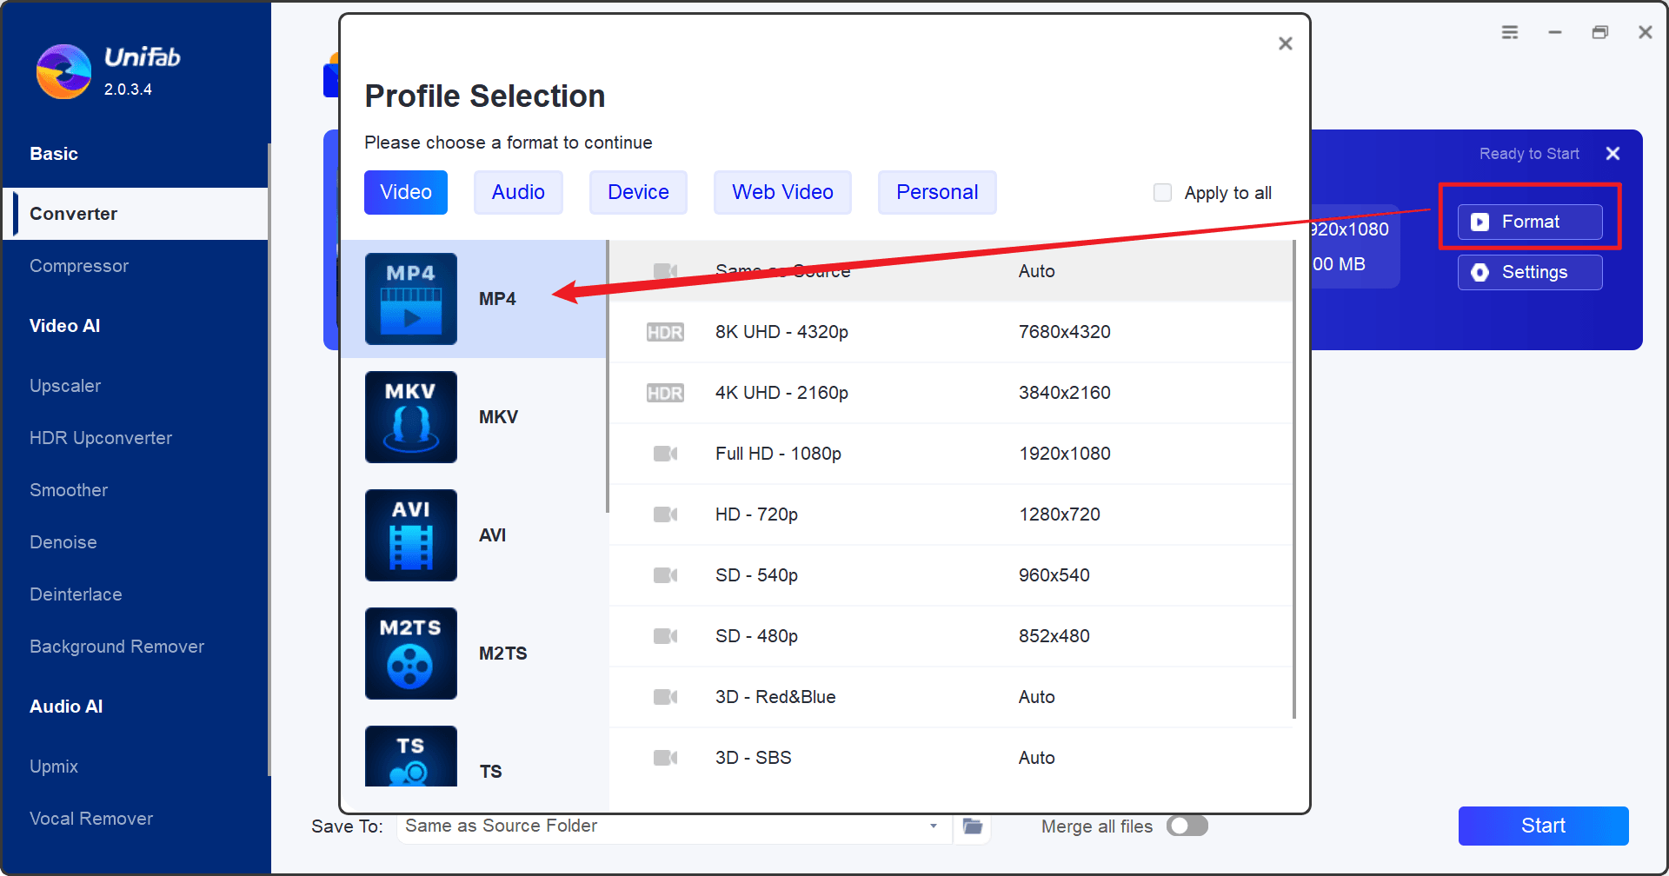Choose the MKV format icon
Image resolution: width=1669 pixels, height=876 pixels.
click(x=410, y=416)
